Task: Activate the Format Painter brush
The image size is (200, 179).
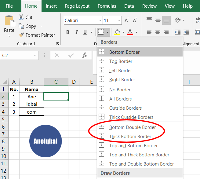Action: pos(21,35)
